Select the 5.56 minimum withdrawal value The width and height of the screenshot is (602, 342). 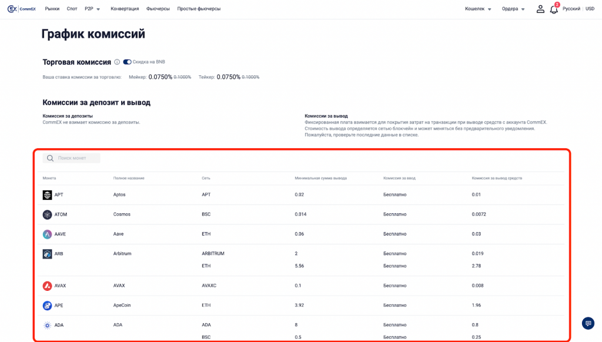coord(299,266)
